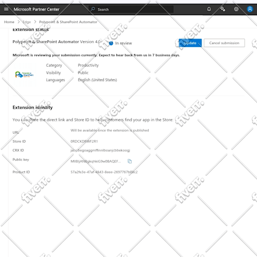Click Productivity category value
257x257 pixels.
click(x=88, y=66)
